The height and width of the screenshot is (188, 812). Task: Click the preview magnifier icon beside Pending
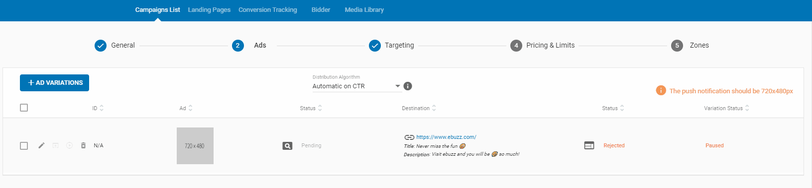[x=287, y=146]
